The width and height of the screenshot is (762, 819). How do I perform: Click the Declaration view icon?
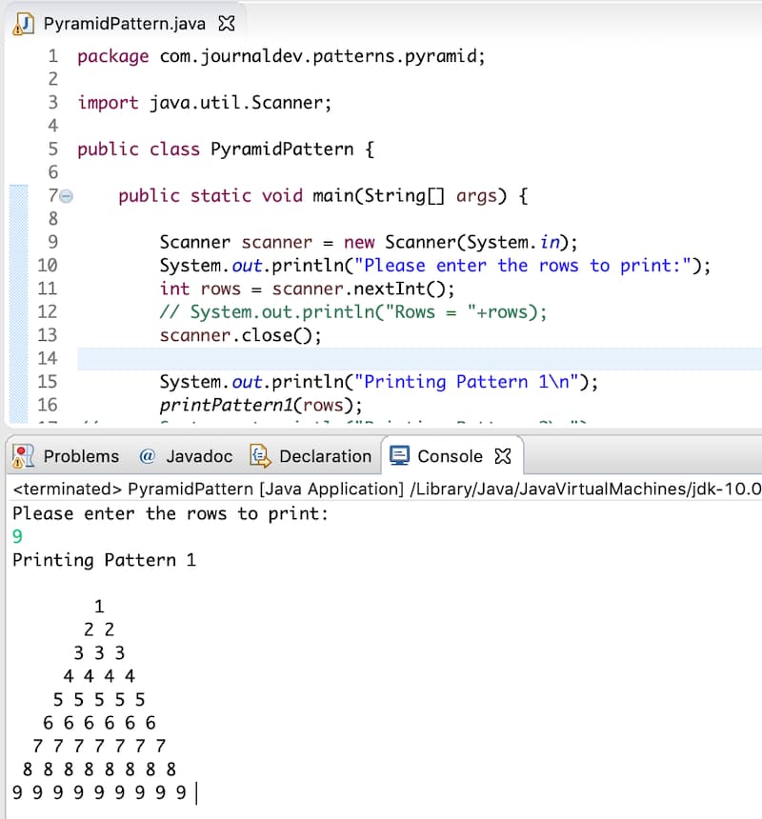(x=260, y=456)
